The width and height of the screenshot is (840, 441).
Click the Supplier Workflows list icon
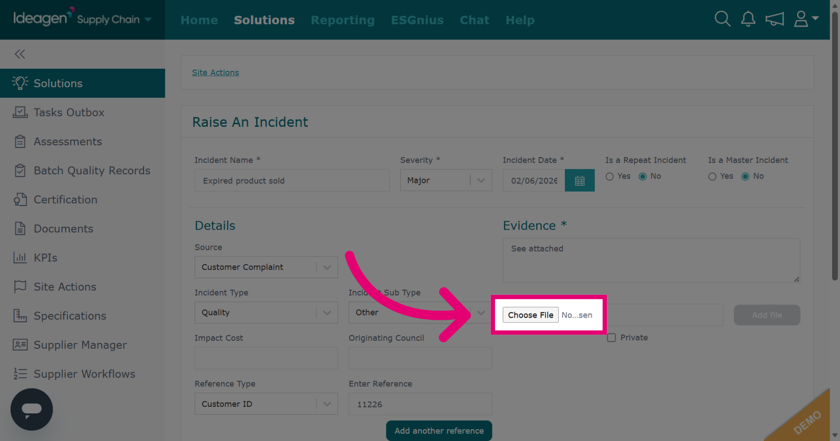tap(20, 374)
